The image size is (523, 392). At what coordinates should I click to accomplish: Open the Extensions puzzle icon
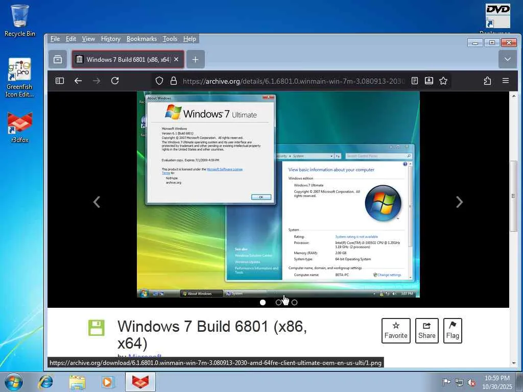click(487, 81)
